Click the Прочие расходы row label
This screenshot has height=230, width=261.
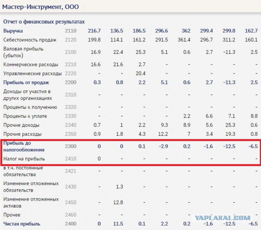pyautogui.click(x=22, y=134)
